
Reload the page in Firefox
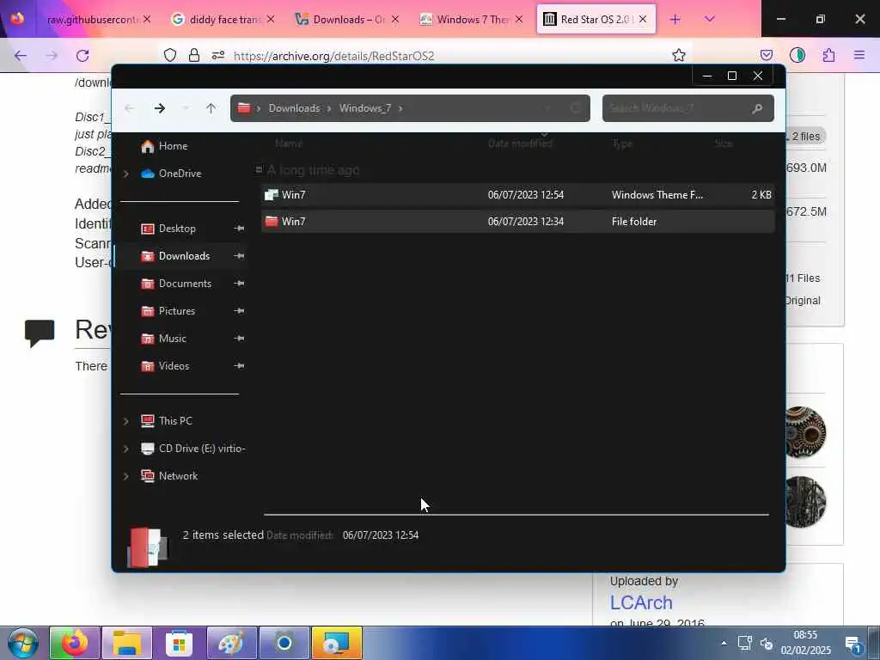(82, 55)
